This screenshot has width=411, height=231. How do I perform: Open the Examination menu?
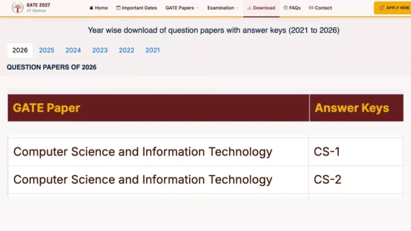coord(223,8)
